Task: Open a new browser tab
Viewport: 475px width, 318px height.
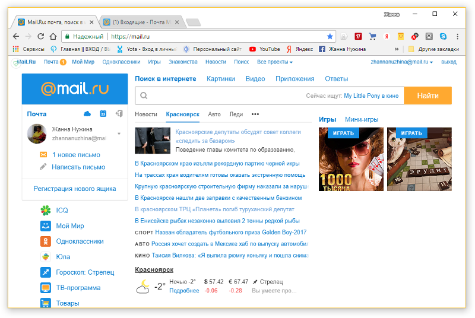Action: 193,22
